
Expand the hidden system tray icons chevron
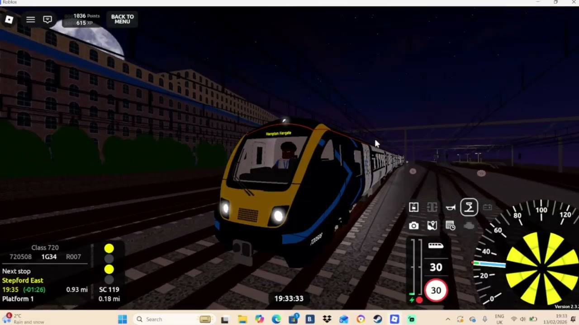pos(448,319)
